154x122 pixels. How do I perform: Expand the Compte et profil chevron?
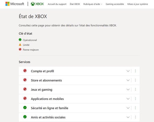click(x=128, y=71)
